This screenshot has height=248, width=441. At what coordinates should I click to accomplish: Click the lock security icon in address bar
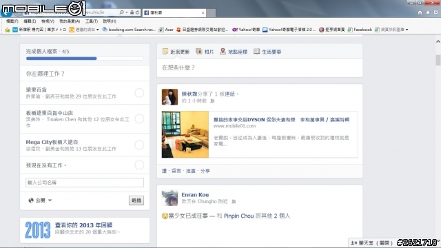[x=132, y=12]
